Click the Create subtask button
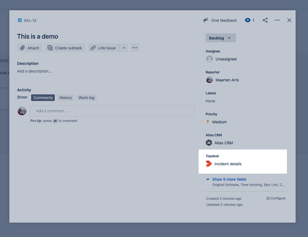This screenshot has height=237, width=308. coord(65,48)
